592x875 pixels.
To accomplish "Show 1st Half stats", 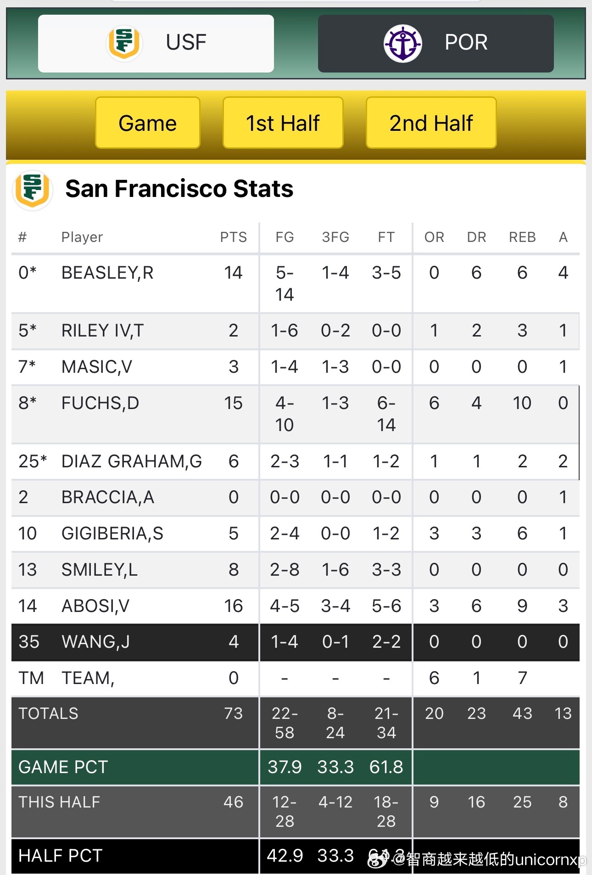I will pos(283,123).
